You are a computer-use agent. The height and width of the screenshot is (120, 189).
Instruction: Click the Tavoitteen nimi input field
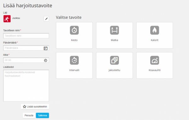[26, 36]
